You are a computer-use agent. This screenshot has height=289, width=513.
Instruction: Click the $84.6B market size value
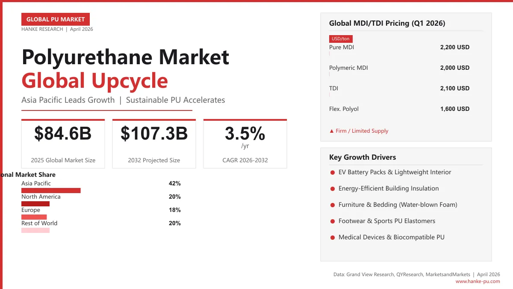click(x=63, y=134)
